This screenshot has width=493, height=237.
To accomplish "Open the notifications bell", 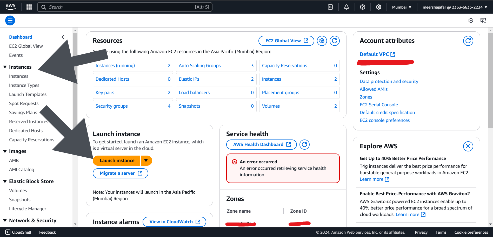I will (x=347, y=7).
